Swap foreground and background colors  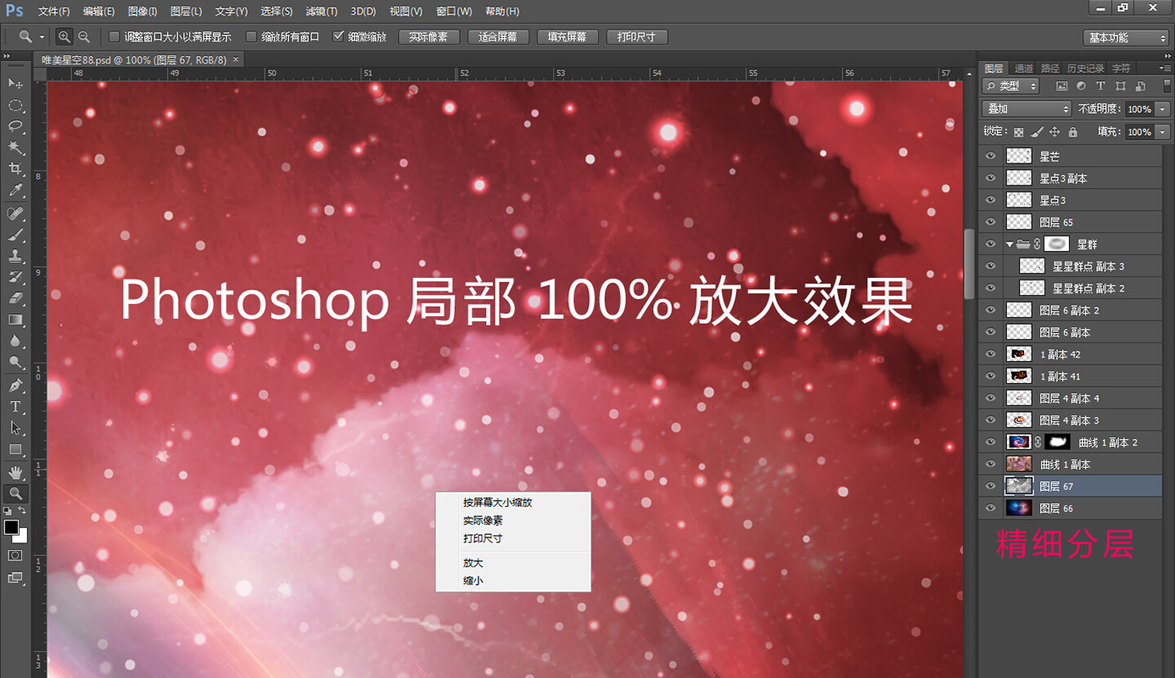click(23, 511)
